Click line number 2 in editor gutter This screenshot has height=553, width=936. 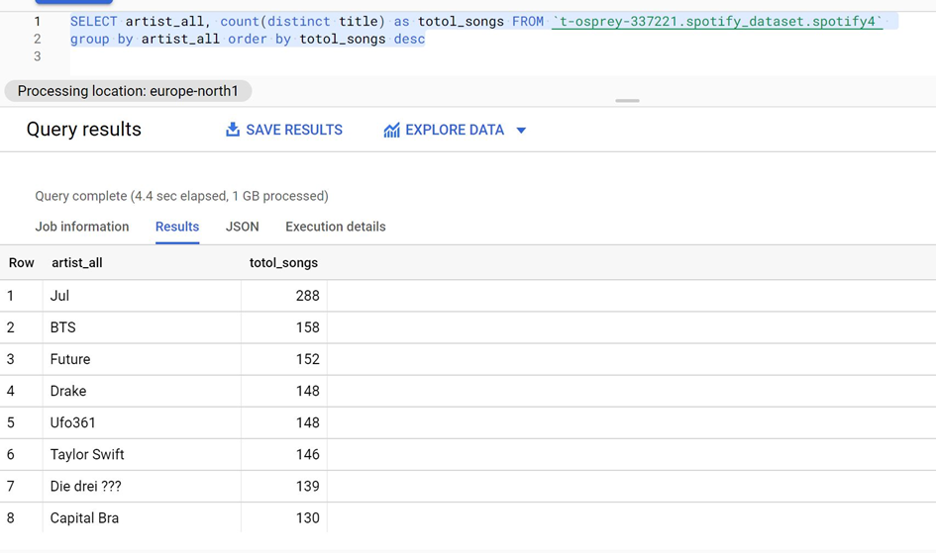pyautogui.click(x=37, y=40)
